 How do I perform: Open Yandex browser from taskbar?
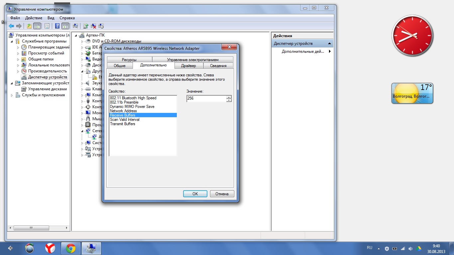[x=50, y=248]
